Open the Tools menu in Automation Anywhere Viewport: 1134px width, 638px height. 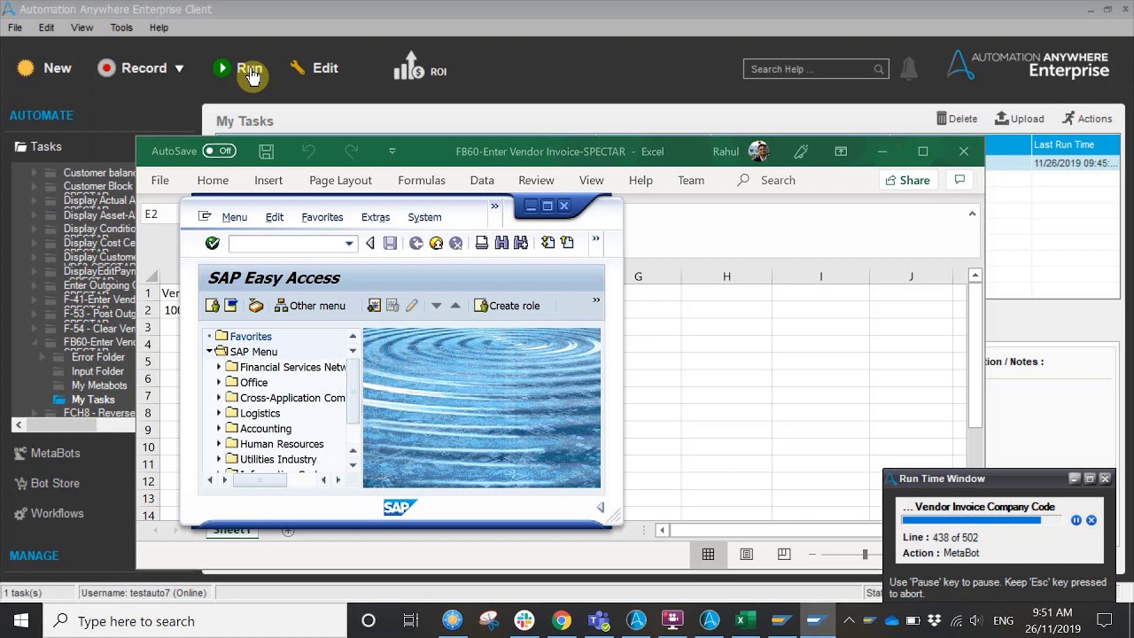click(x=121, y=27)
